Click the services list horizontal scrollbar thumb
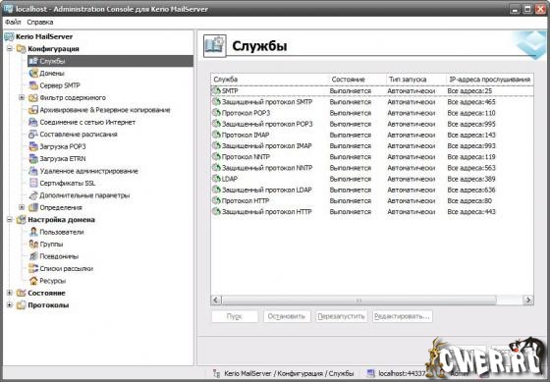 [x=358, y=300]
